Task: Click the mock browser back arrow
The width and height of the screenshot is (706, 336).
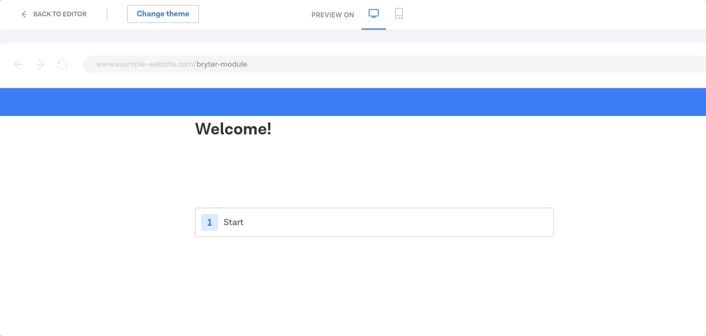Action: pos(18,64)
